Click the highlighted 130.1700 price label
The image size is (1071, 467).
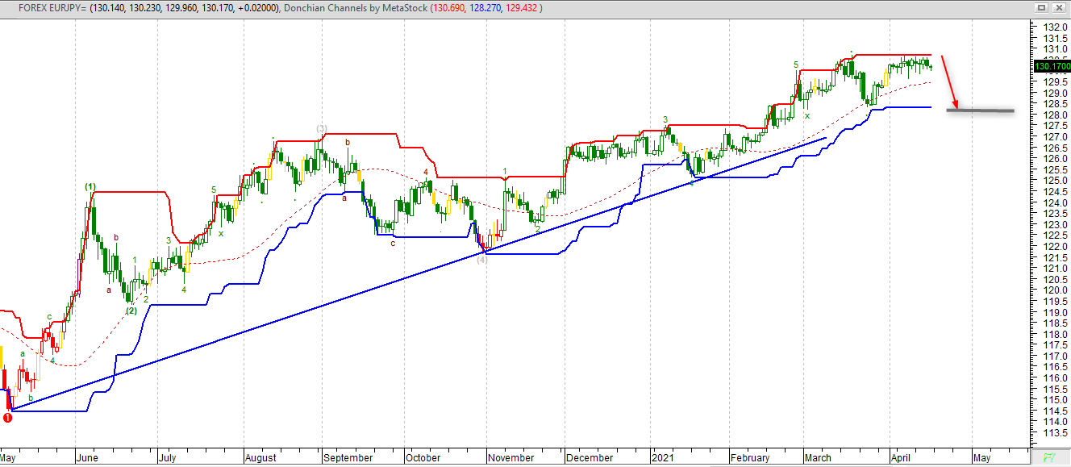[x=1050, y=67]
